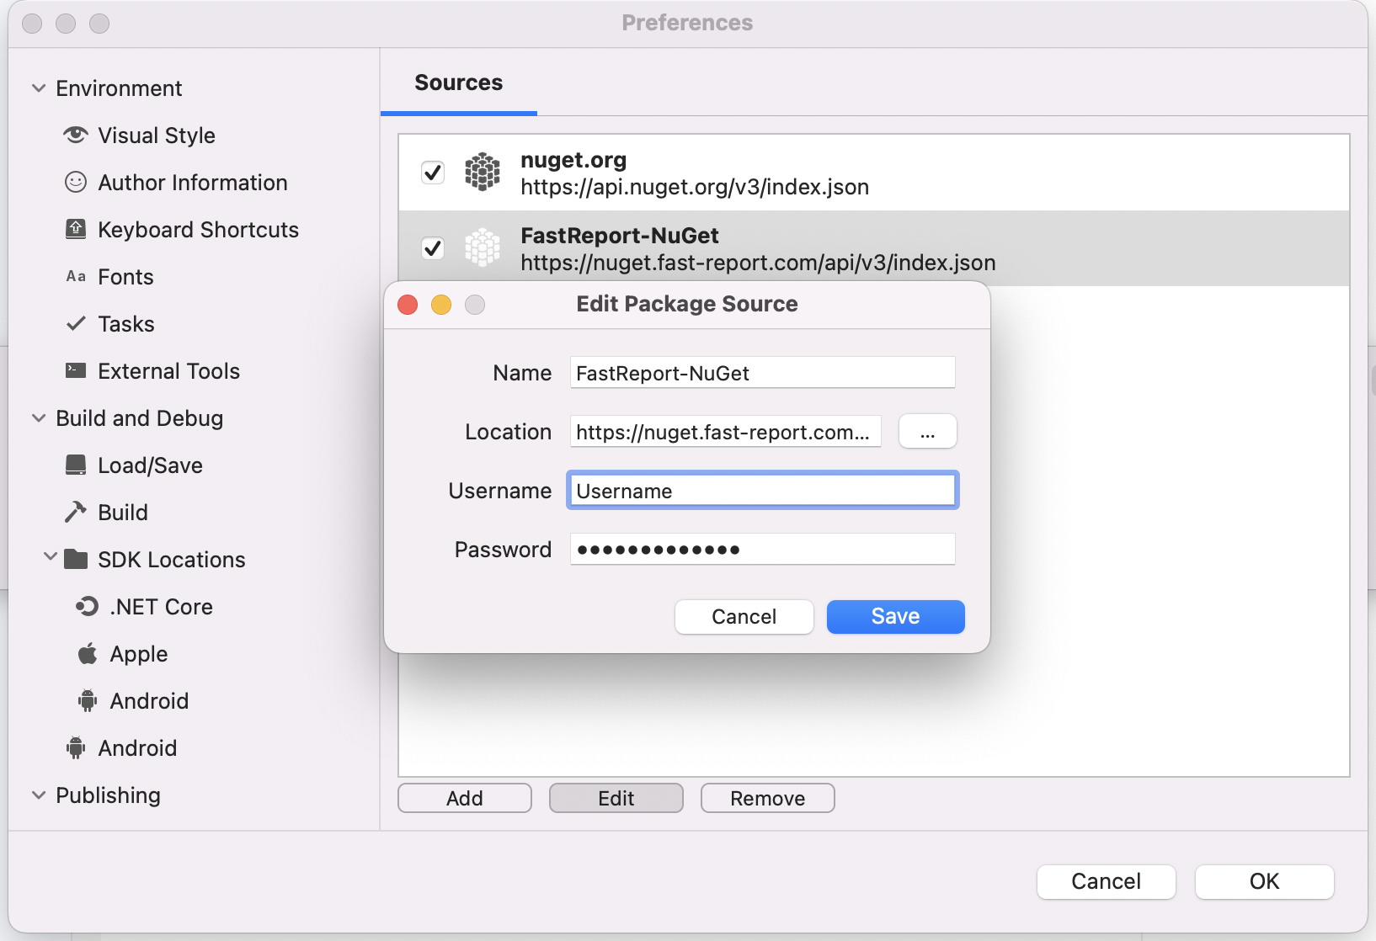1376x941 pixels.
Task: Go to Keyboard Shortcuts settings
Action: point(199,230)
